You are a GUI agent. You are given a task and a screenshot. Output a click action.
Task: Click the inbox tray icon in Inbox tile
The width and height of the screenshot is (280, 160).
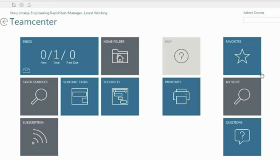(26, 70)
